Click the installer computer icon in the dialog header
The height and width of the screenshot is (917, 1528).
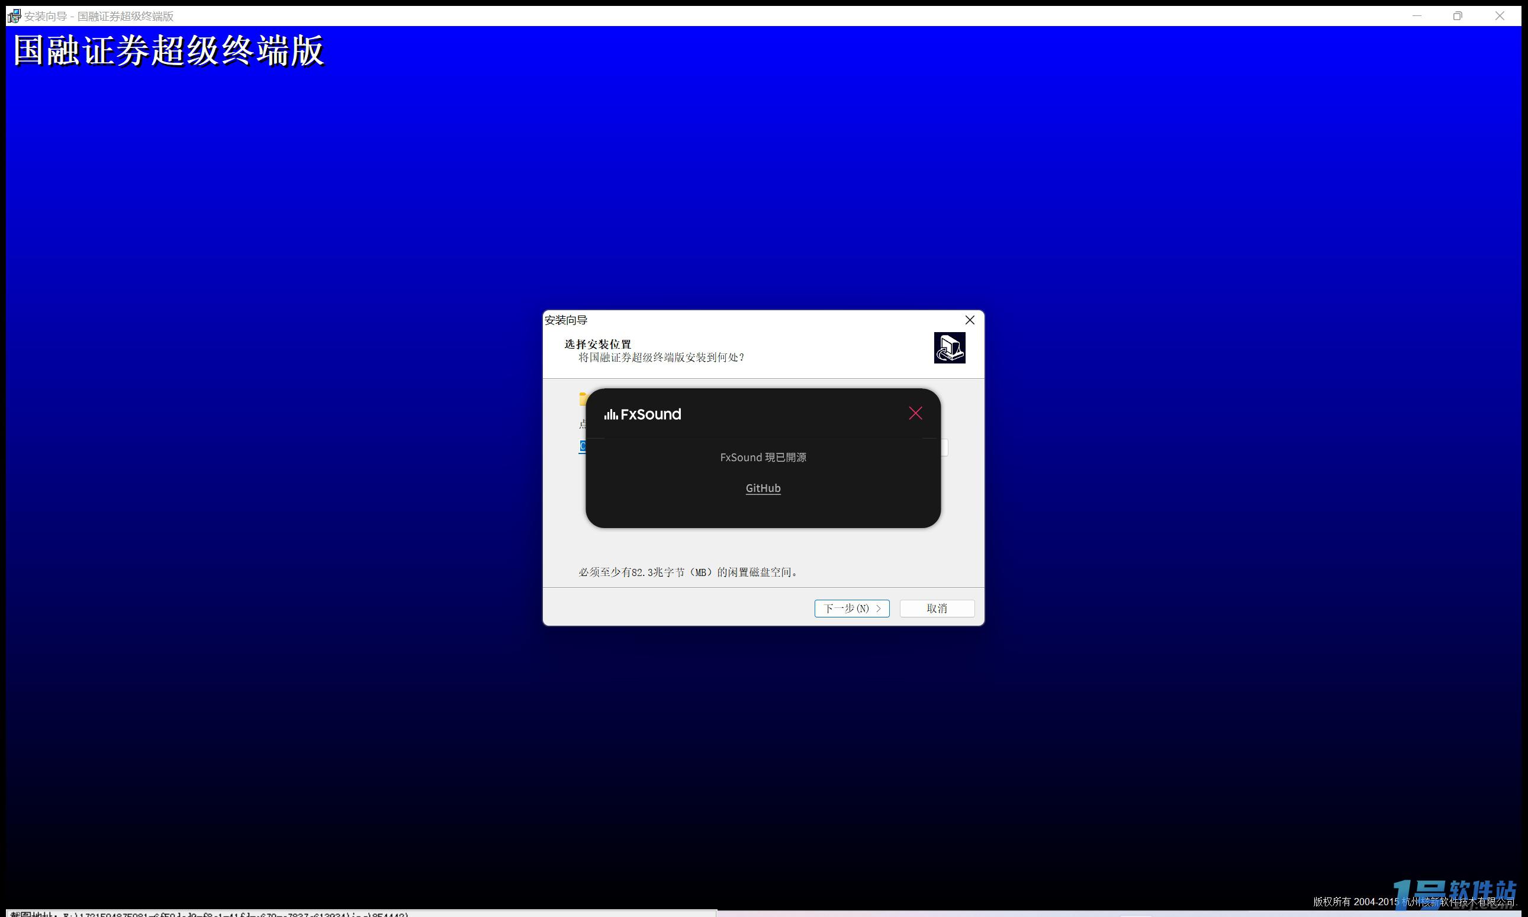tap(950, 348)
